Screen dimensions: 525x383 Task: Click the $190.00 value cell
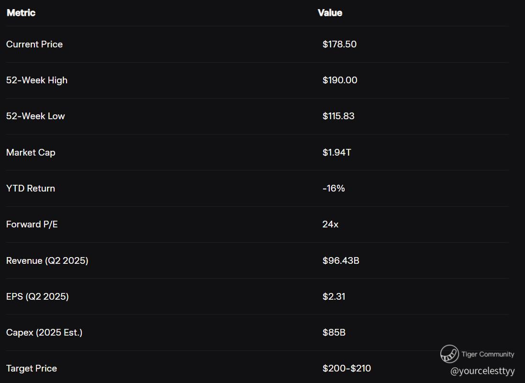click(x=340, y=80)
